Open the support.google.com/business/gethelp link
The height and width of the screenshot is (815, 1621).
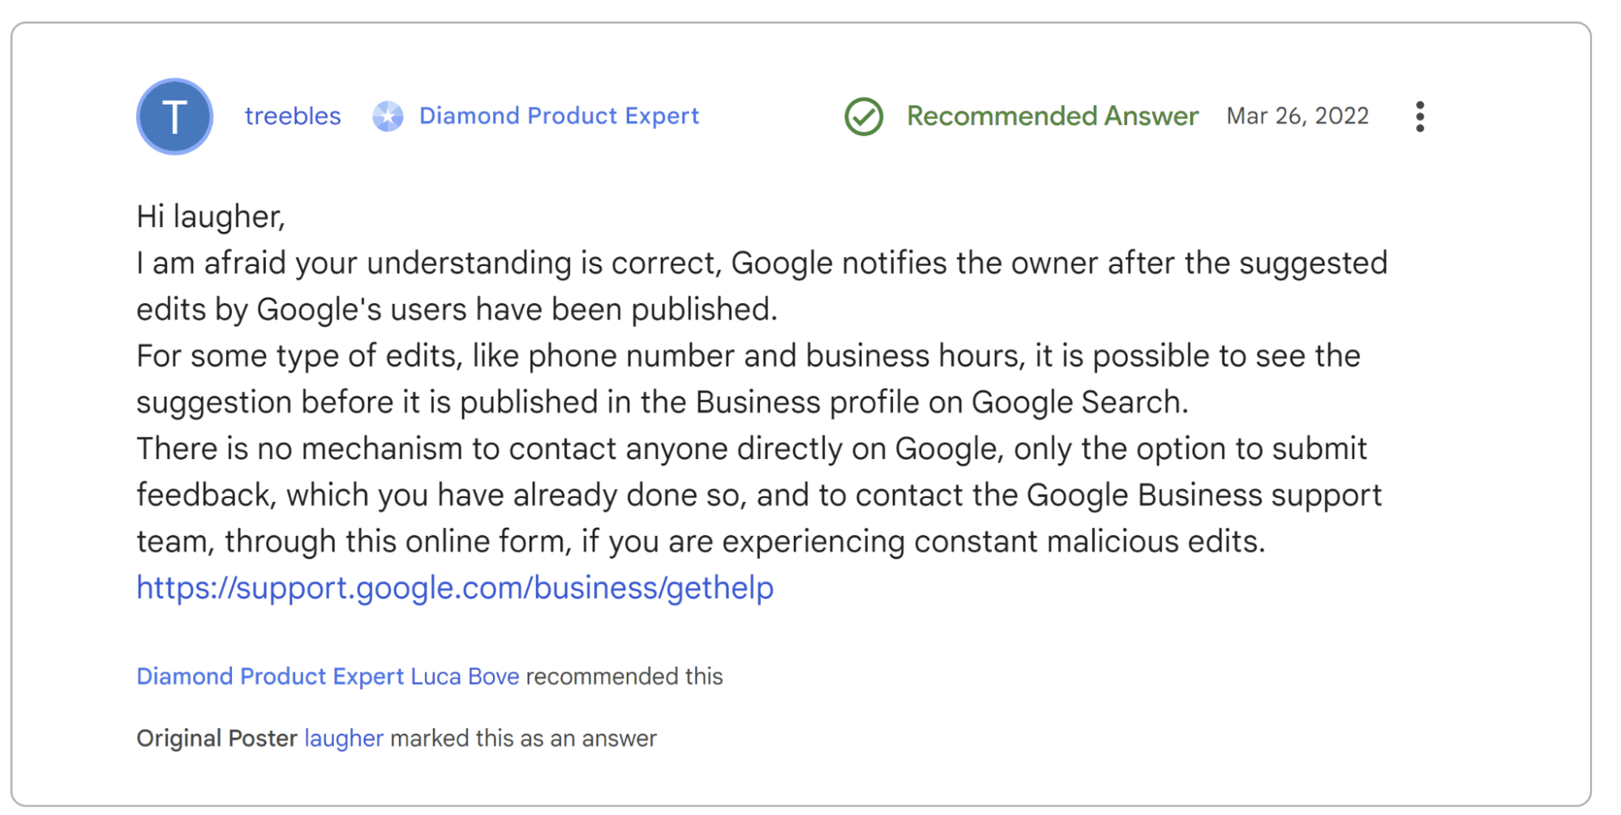click(x=455, y=588)
